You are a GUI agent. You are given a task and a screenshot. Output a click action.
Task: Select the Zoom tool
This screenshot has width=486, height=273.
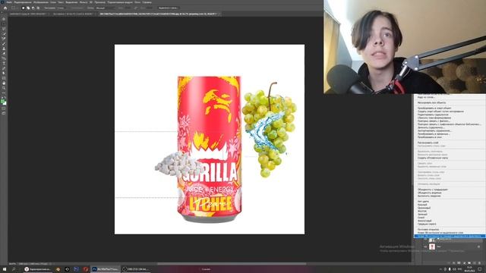coord(4,88)
